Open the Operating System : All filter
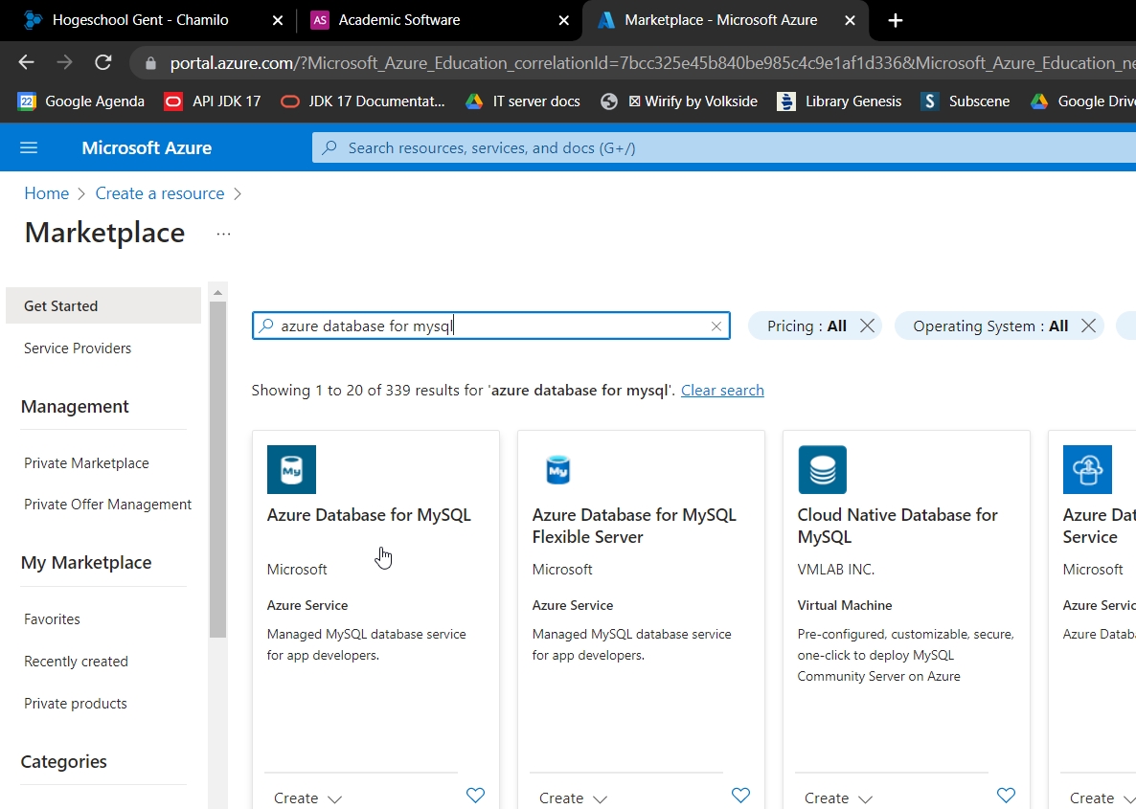The height and width of the screenshot is (809, 1136). (x=990, y=326)
